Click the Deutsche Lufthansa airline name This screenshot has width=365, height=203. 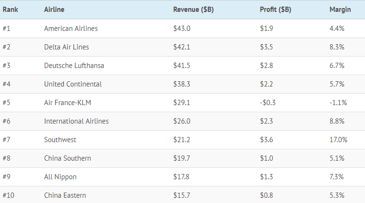[74, 66]
